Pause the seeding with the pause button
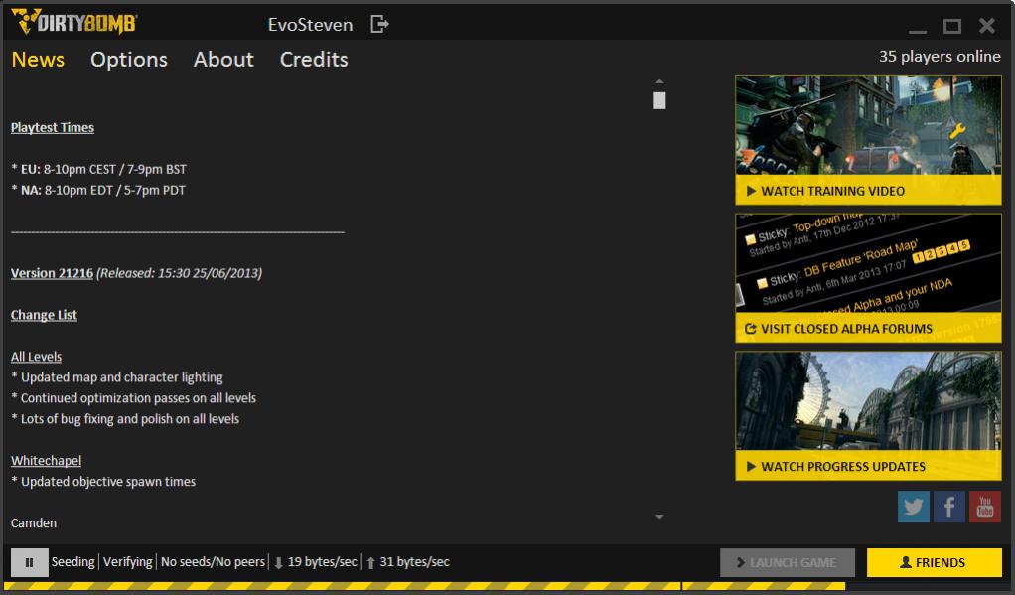Screen dimensions: 1015x595 pyautogui.click(x=29, y=562)
